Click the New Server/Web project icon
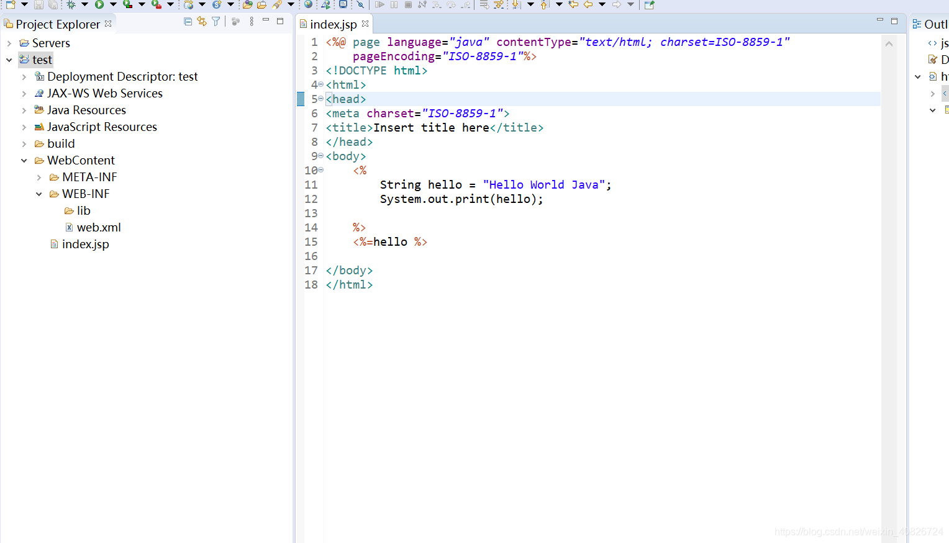This screenshot has width=949, height=543. click(188, 4)
